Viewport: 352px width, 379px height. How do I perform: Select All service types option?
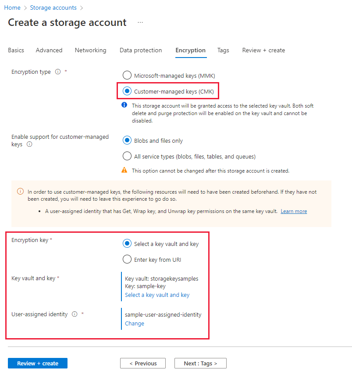[127, 156]
